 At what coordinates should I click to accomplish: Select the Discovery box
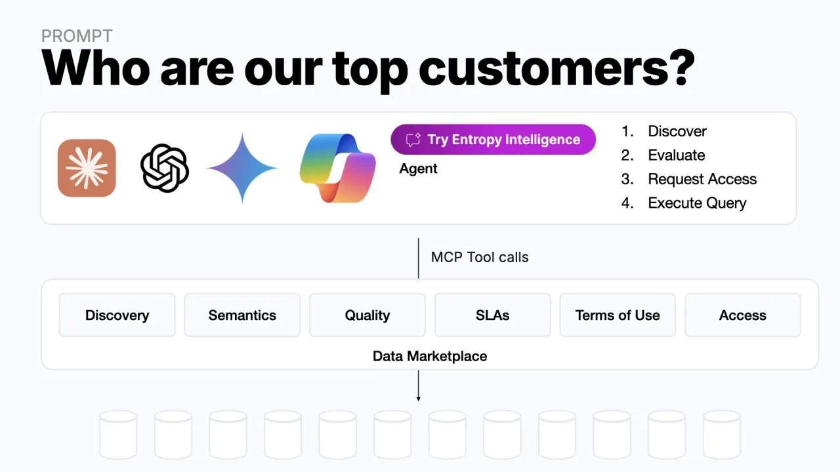(x=117, y=315)
